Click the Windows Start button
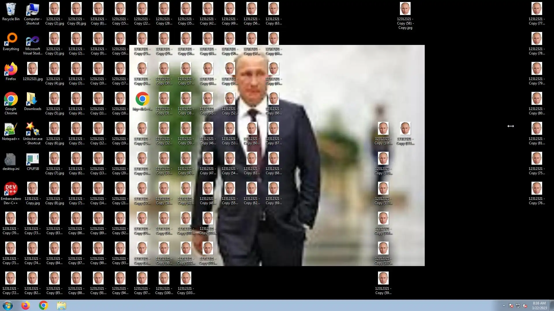Screen dimensions: 554x311 [8, 305]
